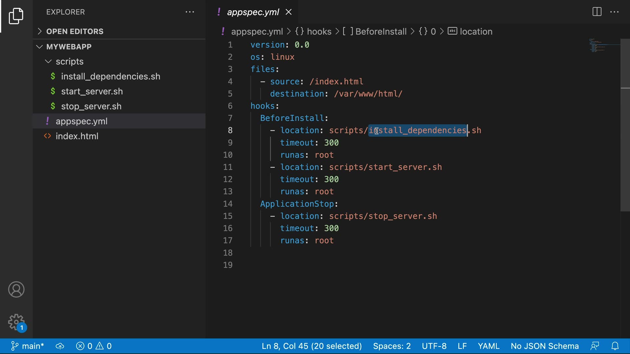630x354 pixels.
Task: Open install_dependencies.sh file in explorer
Action: [x=111, y=76]
